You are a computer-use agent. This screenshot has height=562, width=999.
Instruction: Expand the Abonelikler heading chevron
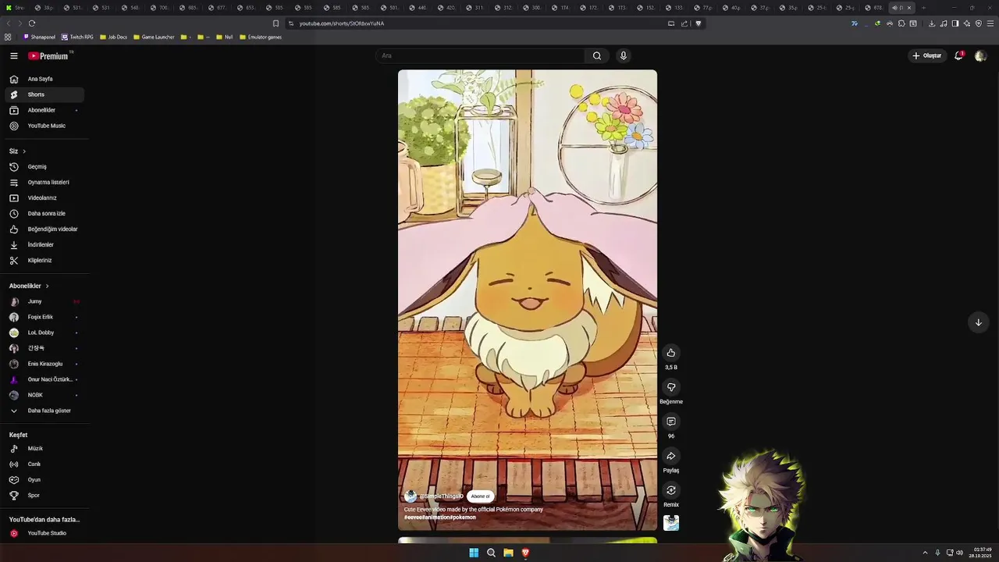tap(47, 286)
